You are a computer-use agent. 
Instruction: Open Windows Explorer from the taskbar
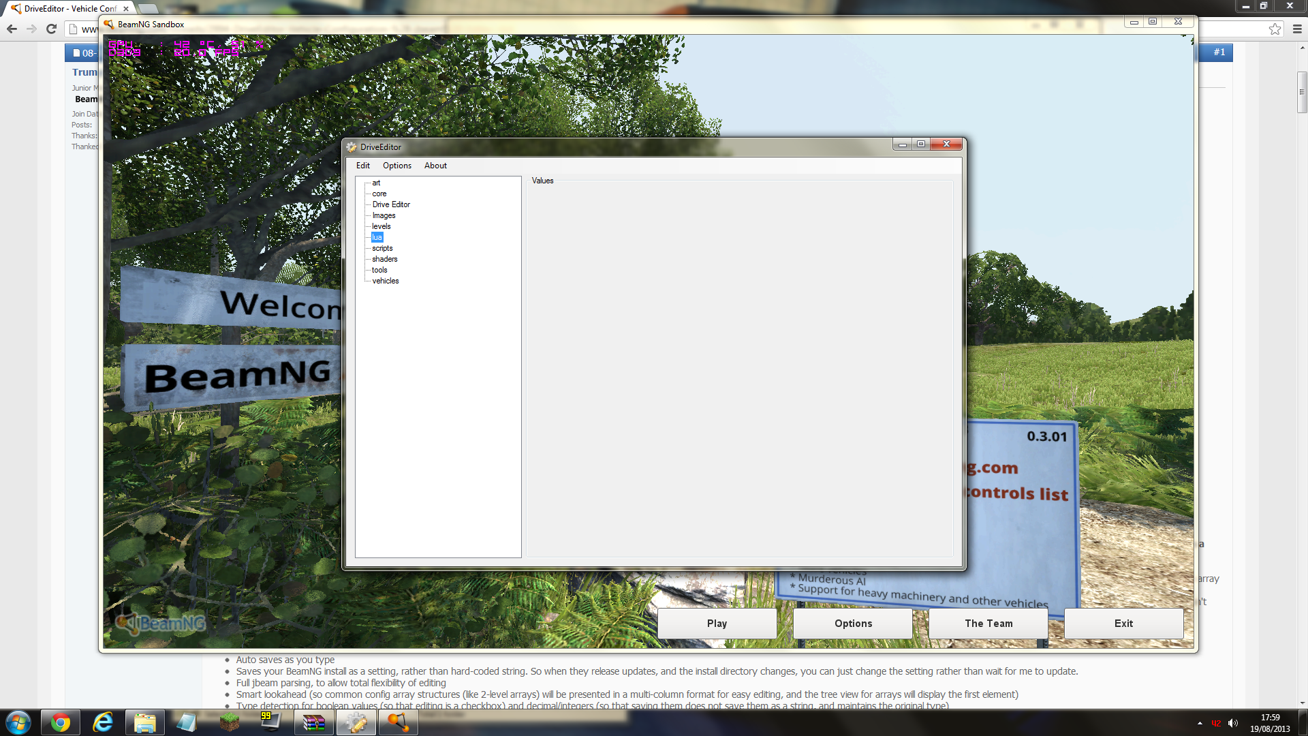pyautogui.click(x=144, y=722)
